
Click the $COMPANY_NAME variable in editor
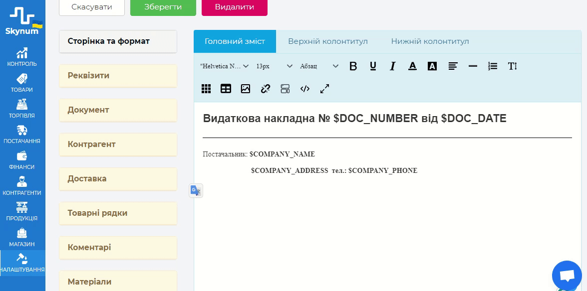pyautogui.click(x=283, y=154)
